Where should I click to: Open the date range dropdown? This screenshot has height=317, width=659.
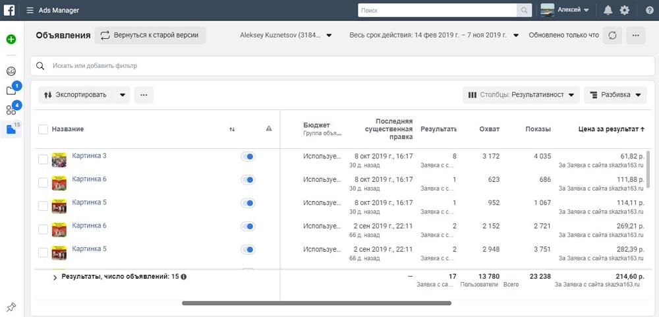click(x=434, y=36)
